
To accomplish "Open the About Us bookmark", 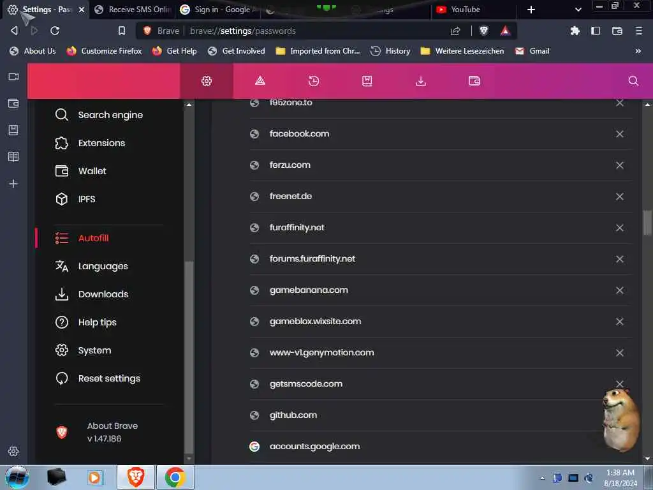I will coord(33,51).
